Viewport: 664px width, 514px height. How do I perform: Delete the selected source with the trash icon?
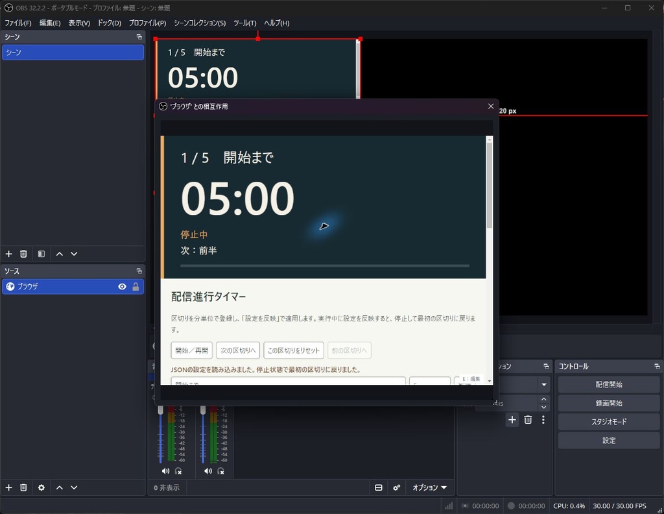tap(23, 488)
